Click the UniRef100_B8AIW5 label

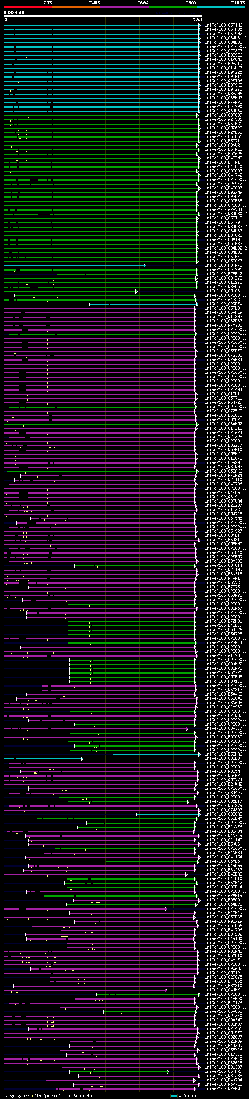[x=223, y=239]
